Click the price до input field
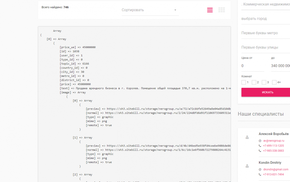This screenshot has height=182, width=290. (x=280, y=66)
